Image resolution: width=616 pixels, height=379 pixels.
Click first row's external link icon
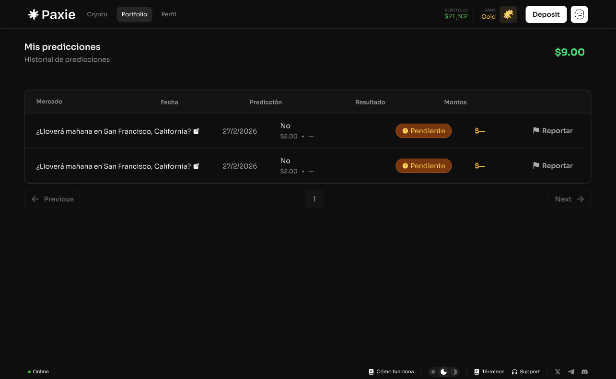pos(196,131)
